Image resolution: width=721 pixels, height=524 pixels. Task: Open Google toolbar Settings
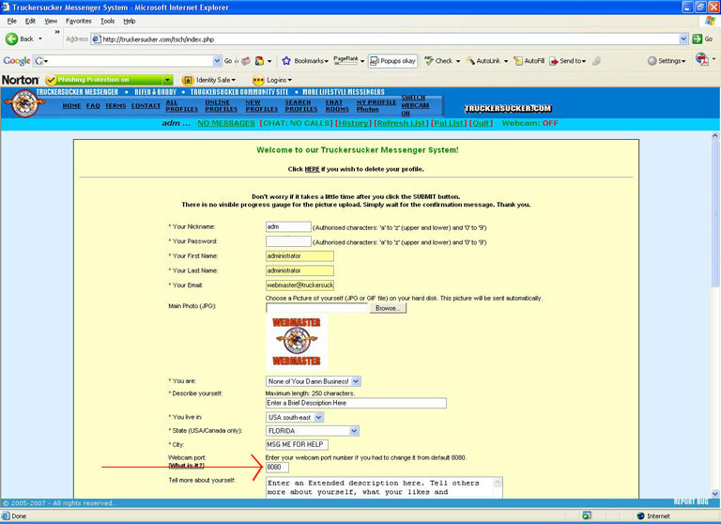667,61
